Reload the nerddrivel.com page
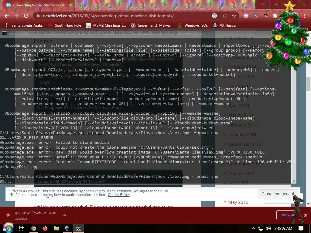This screenshot has width=311, height=233. point(26,16)
